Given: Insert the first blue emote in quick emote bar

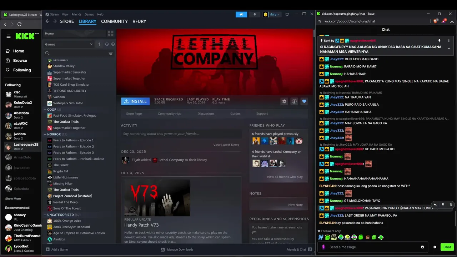Looking at the screenshot, I should (x=321, y=237).
